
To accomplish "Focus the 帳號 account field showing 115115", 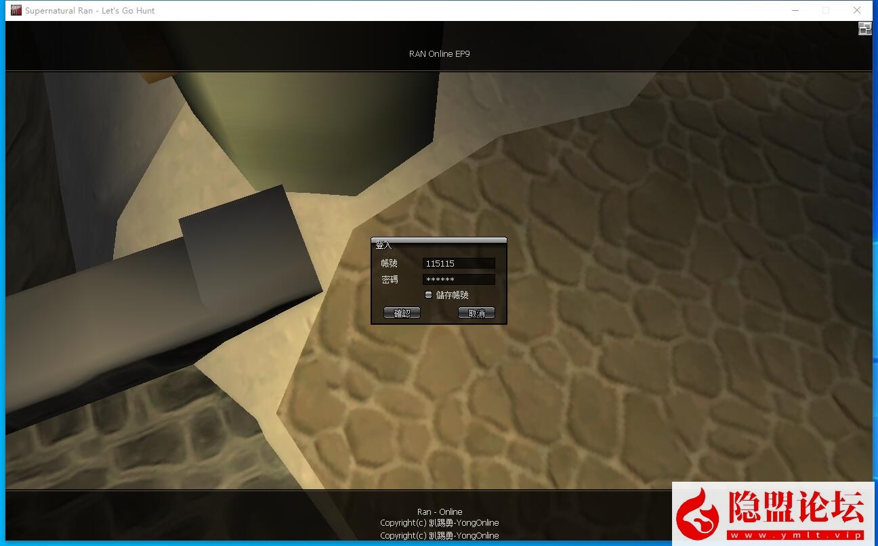I will tap(459, 263).
